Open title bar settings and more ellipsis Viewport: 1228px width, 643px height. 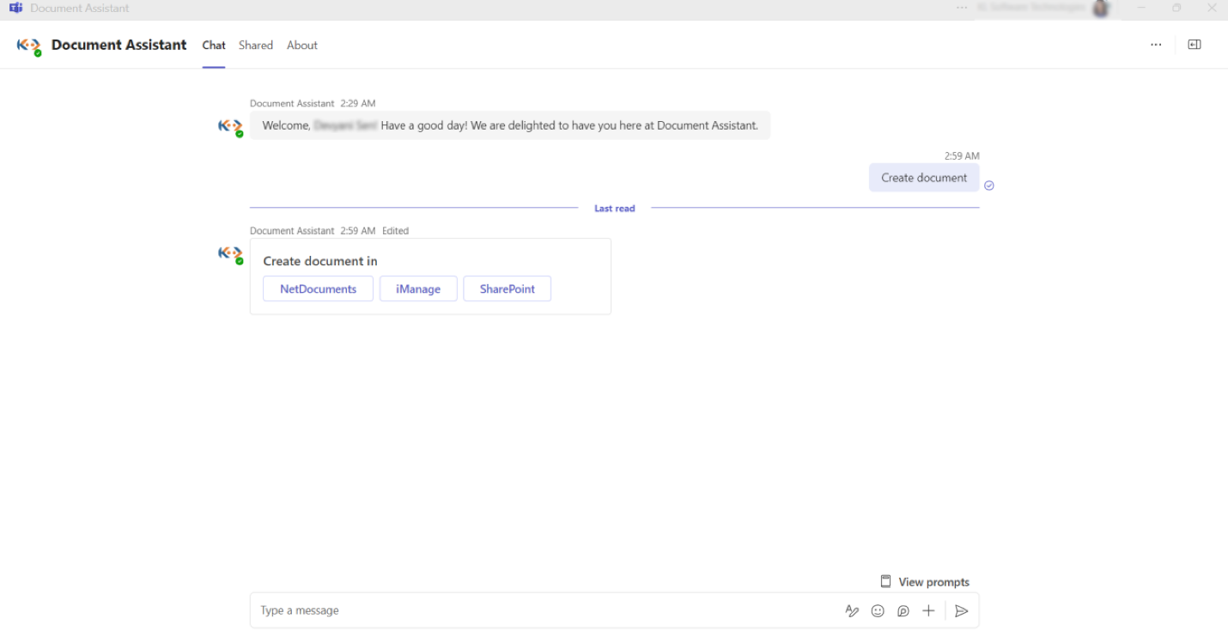click(962, 8)
